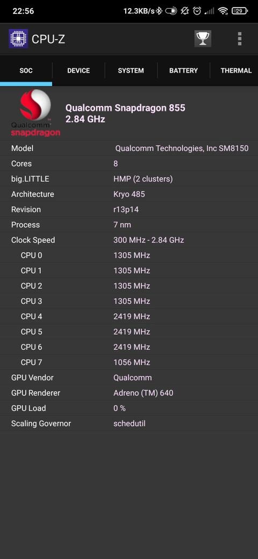258x559 pixels.
Task: Tap the Wi-Fi status bar icon
Action: pyautogui.click(x=224, y=11)
